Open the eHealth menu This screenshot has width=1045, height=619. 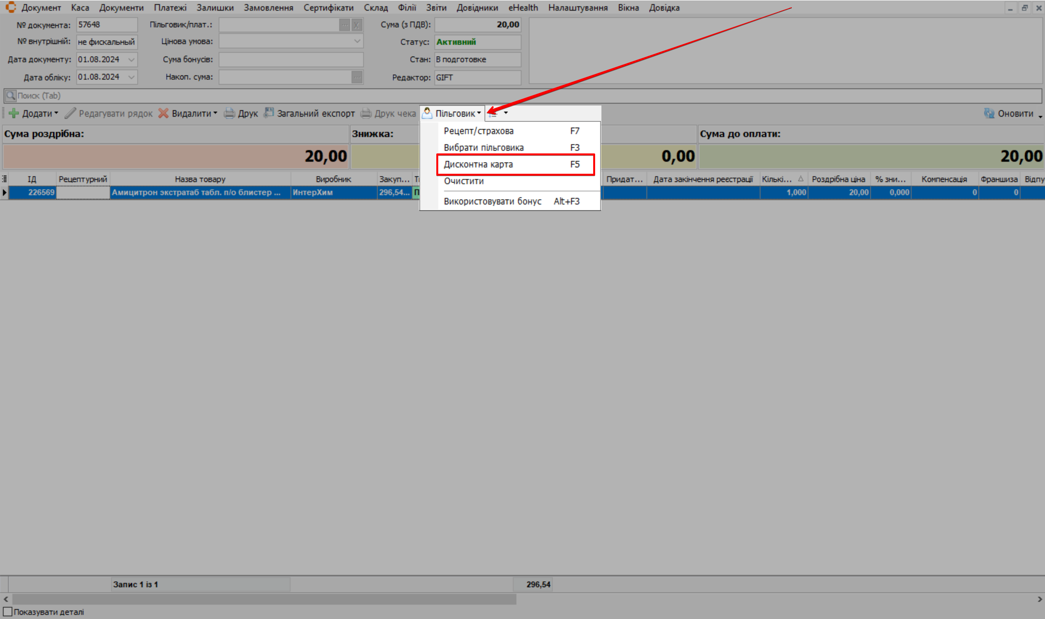pyautogui.click(x=522, y=8)
